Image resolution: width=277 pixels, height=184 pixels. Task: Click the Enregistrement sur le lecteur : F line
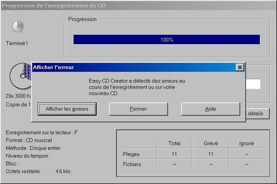(42, 132)
